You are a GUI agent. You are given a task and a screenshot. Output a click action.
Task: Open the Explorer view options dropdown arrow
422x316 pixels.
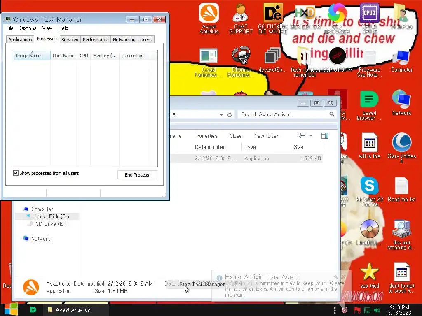(x=311, y=136)
